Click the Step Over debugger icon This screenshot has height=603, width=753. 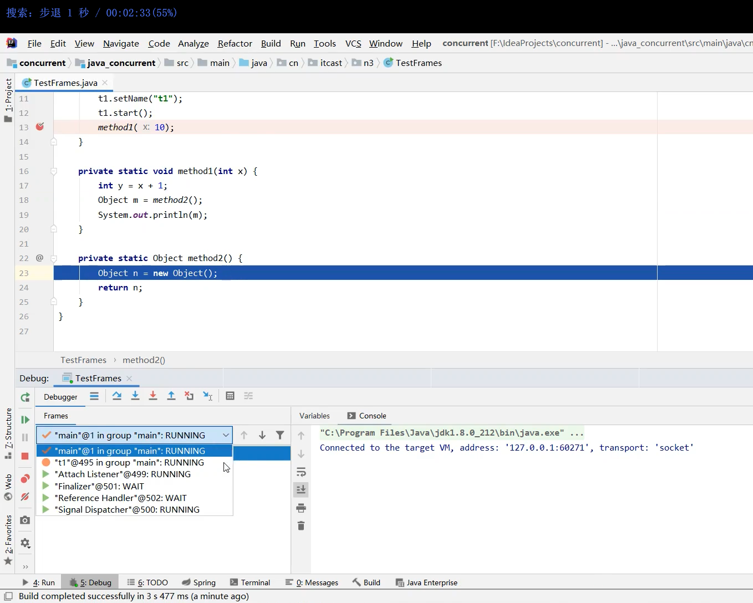(117, 396)
